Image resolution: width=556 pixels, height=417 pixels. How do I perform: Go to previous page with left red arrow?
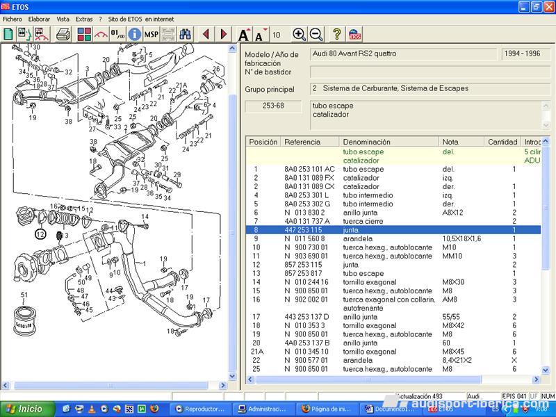click(206, 34)
